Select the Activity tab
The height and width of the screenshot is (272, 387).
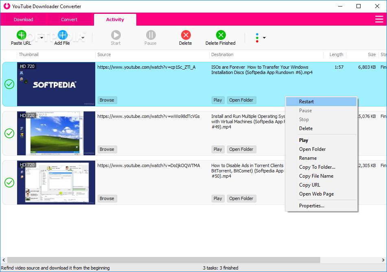(115, 20)
